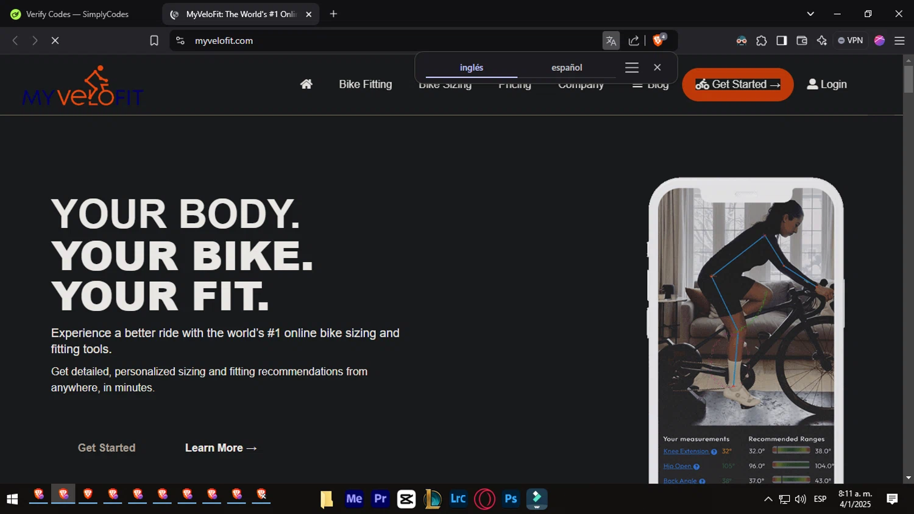
Task: Launch Photoshop from the taskbar
Action: [x=511, y=499]
